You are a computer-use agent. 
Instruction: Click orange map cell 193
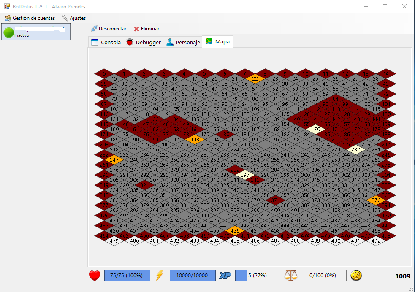[x=195, y=139]
